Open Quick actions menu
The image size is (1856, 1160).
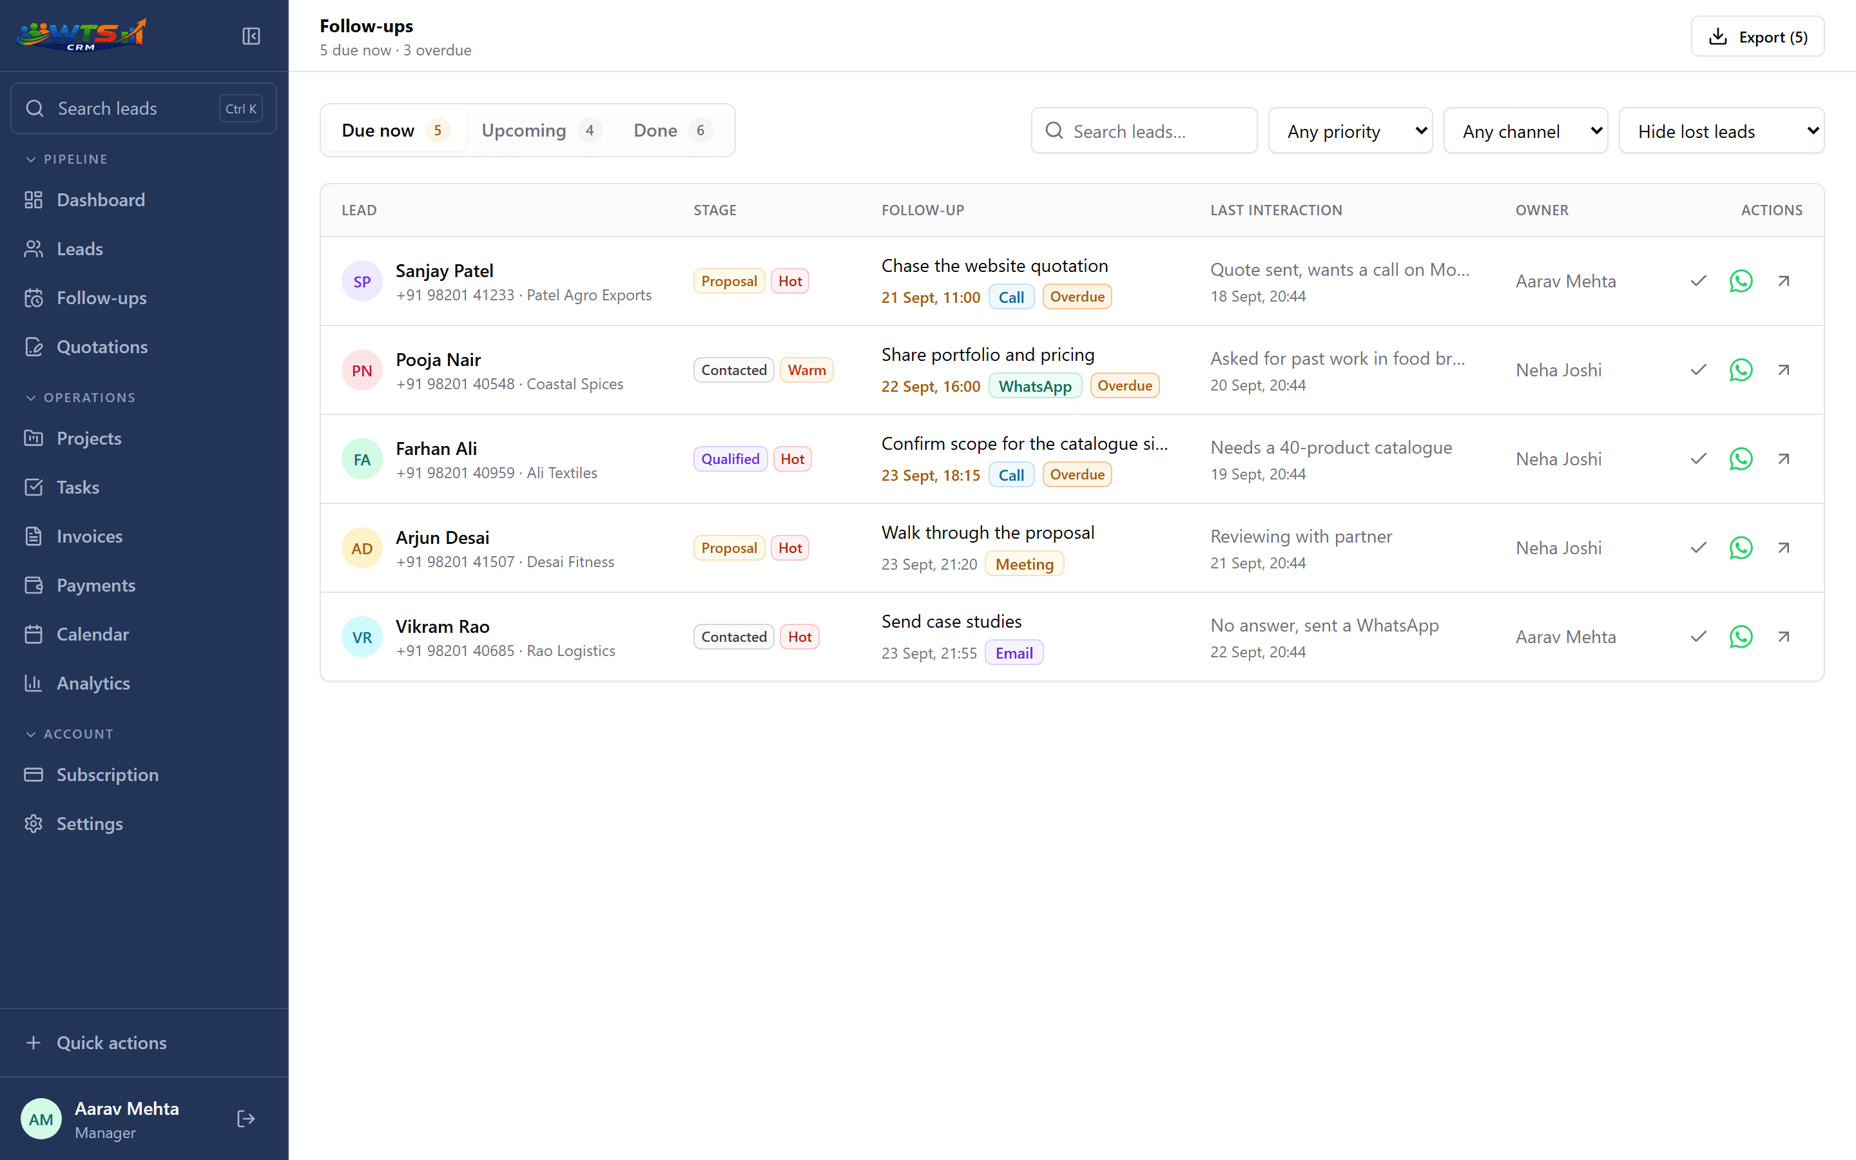pyautogui.click(x=144, y=1043)
